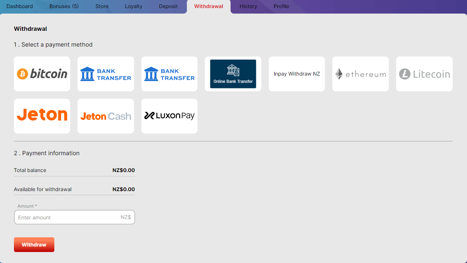
Task: Open the Loyalty tab
Action: click(134, 6)
